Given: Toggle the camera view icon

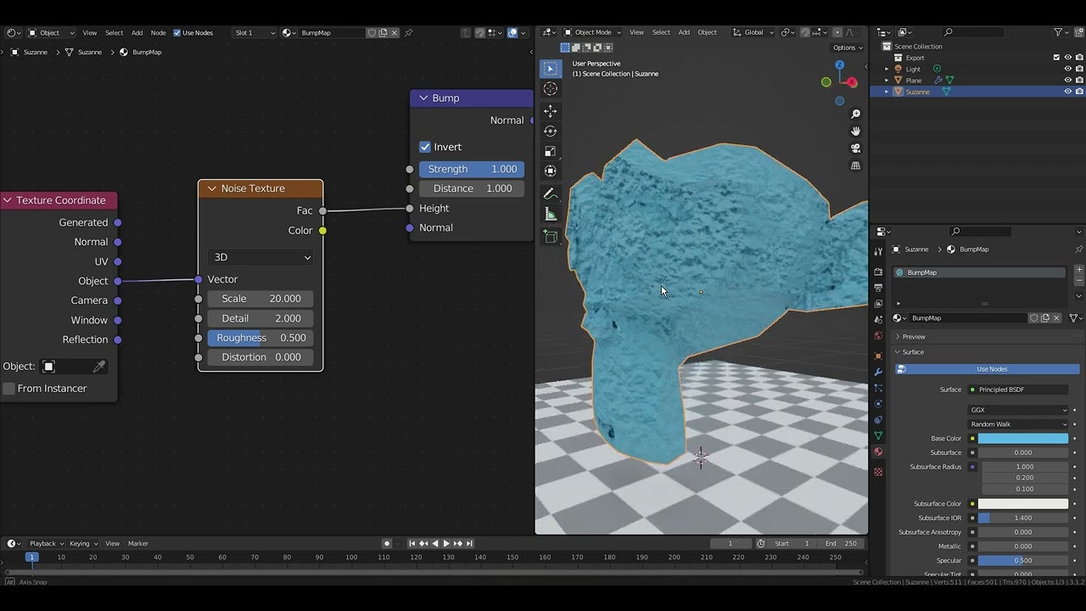Looking at the screenshot, I should (855, 148).
